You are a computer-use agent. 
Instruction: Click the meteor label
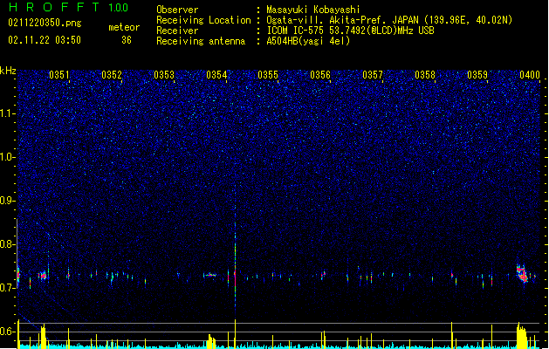pyautogui.click(x=124, y=27)
